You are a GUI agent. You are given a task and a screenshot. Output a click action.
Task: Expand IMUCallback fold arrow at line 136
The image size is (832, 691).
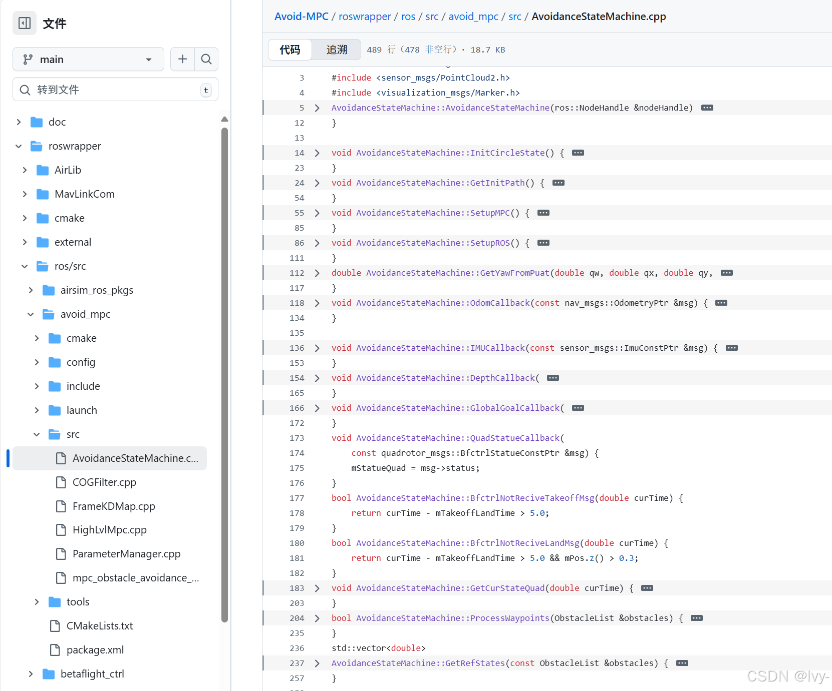(x=317, y=348)
